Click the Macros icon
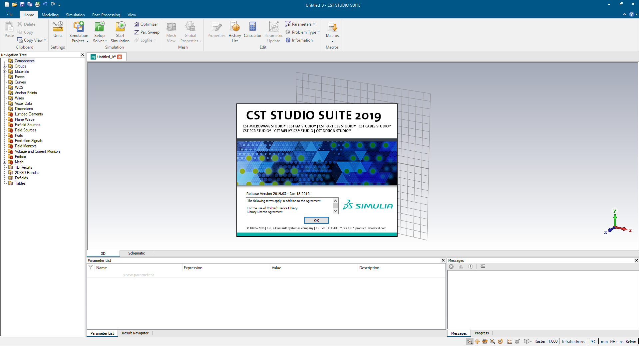 332,27
